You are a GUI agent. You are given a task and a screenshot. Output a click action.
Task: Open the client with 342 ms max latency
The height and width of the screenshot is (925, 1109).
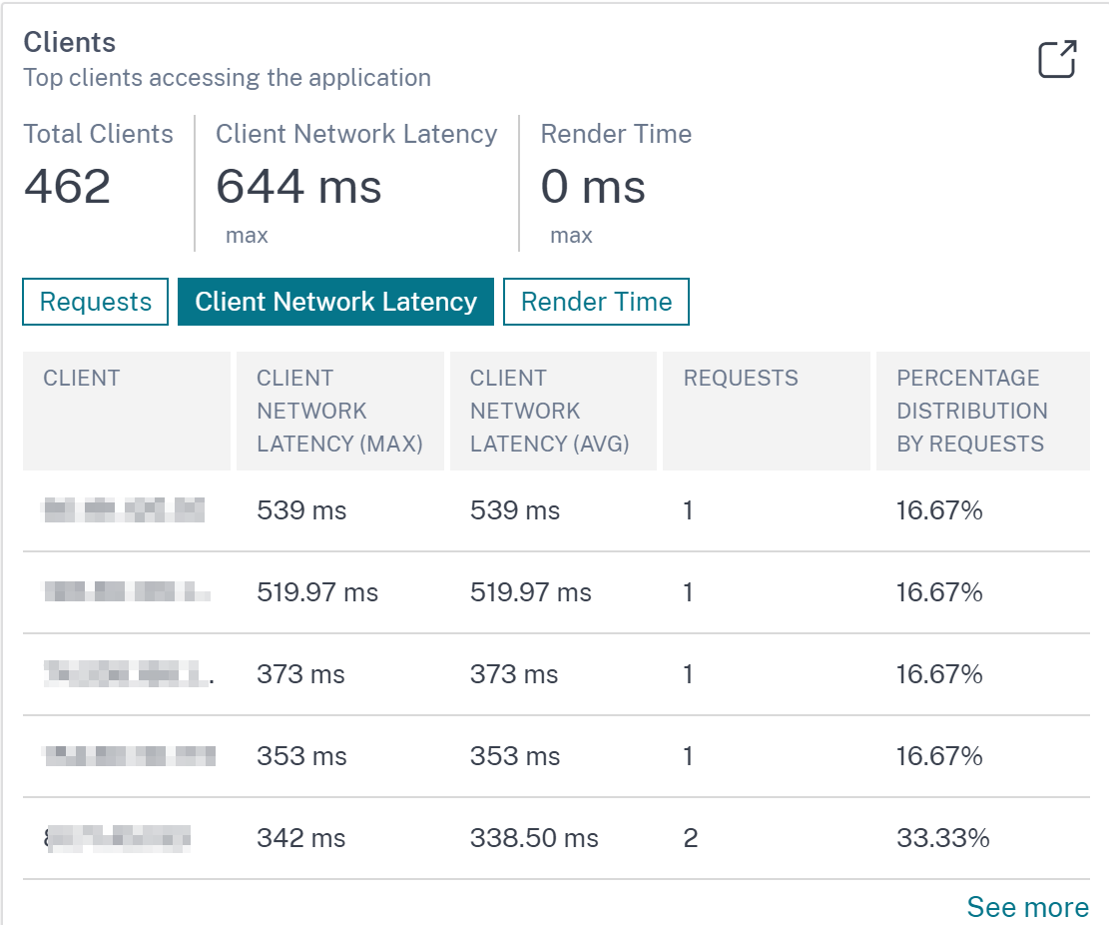coord(118,838)
